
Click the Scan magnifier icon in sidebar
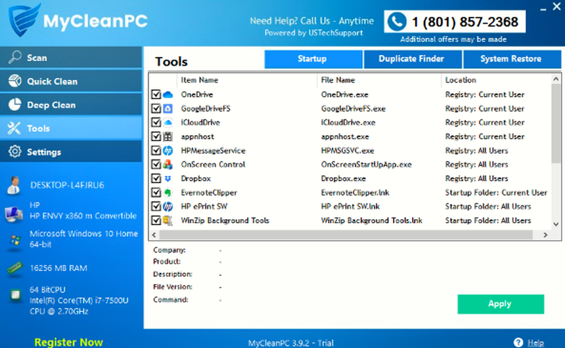[15, 57]
